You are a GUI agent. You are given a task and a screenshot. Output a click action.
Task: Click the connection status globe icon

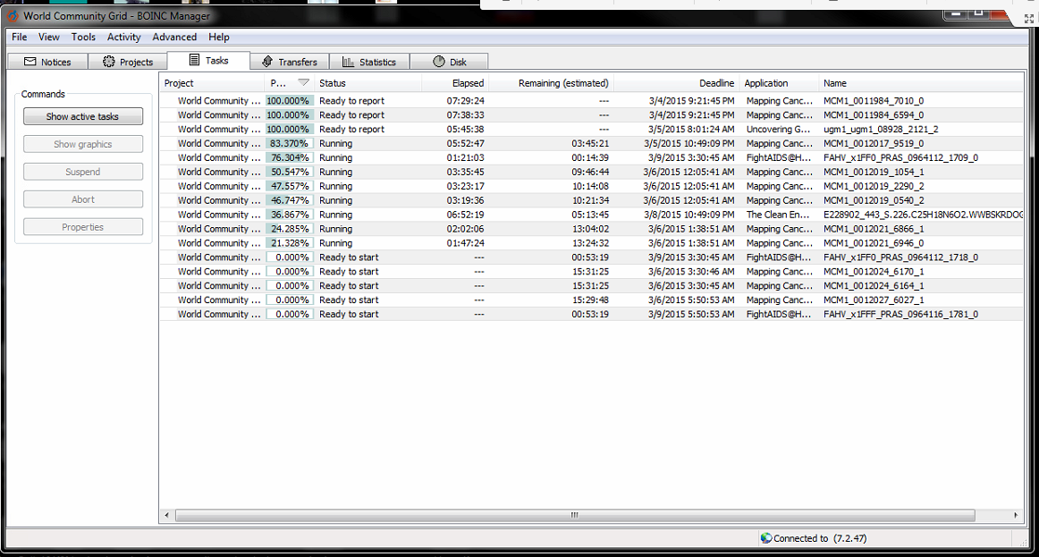(766, 538)
